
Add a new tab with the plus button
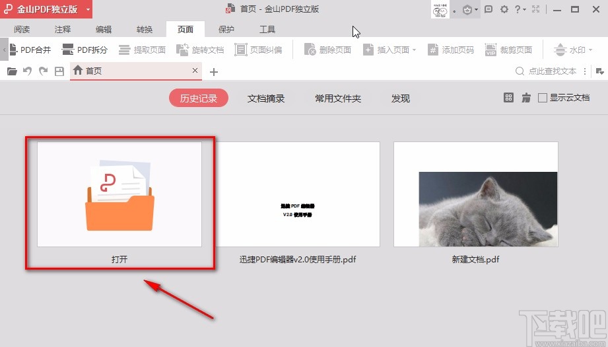(214, 72)
